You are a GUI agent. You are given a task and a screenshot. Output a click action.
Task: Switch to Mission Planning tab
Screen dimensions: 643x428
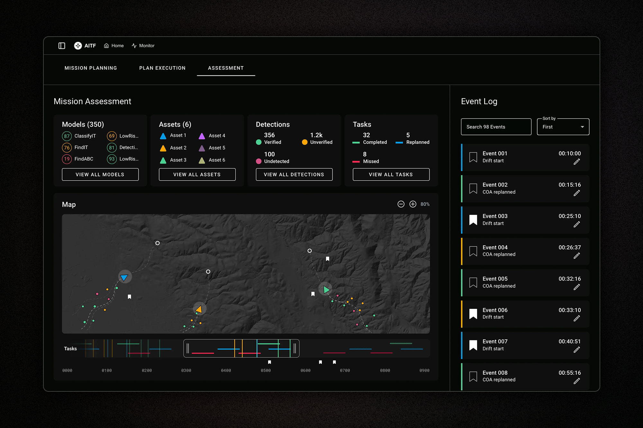point(91,68)
